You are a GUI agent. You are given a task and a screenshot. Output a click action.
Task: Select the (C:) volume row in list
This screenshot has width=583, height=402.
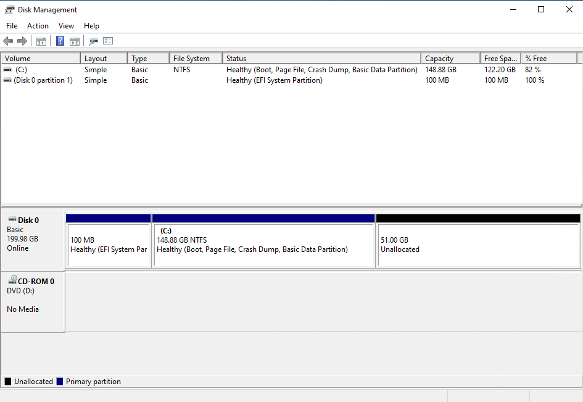22,70
